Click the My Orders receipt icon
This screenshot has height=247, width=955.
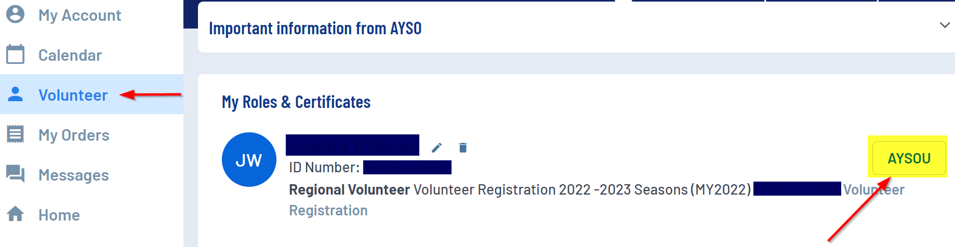coord(15,134)
